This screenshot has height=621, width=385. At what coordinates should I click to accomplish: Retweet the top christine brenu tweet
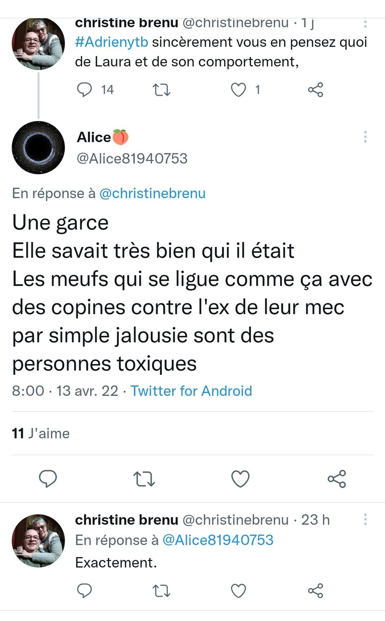pyautogui.click(x=161, y=90)
